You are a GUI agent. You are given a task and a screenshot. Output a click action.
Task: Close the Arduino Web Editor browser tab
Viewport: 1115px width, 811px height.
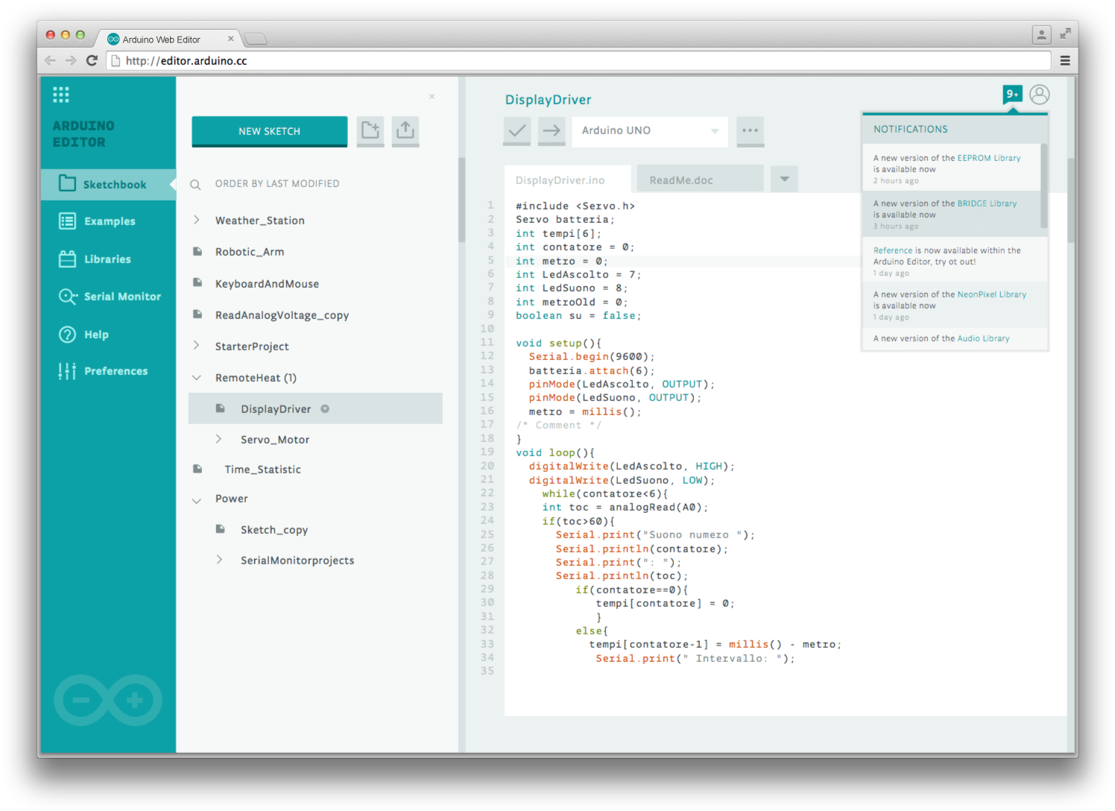pos(230,39)
